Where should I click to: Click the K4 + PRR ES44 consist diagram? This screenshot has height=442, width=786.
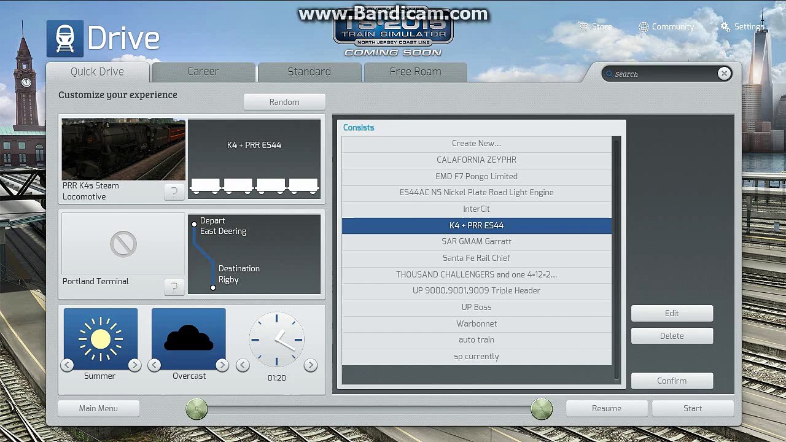pyautogui.click(x=254, y=159)
